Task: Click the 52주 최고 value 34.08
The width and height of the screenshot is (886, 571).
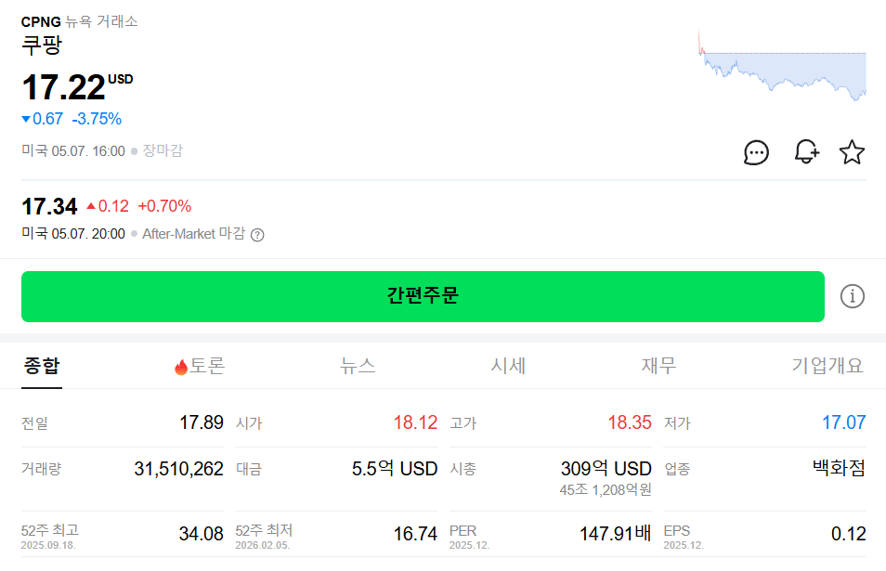Action: click(x=202, y=534)
